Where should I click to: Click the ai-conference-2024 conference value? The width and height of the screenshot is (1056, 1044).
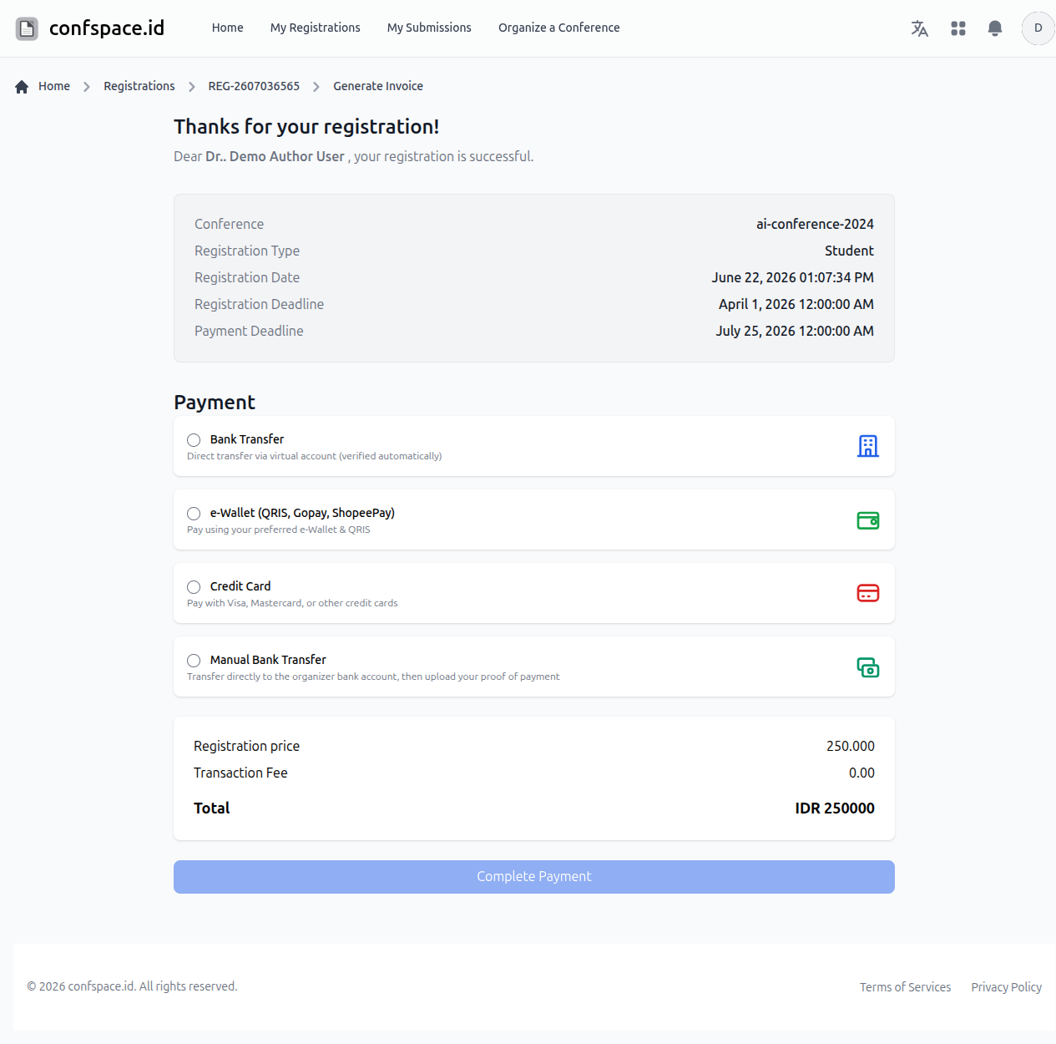tap(815, 224)
